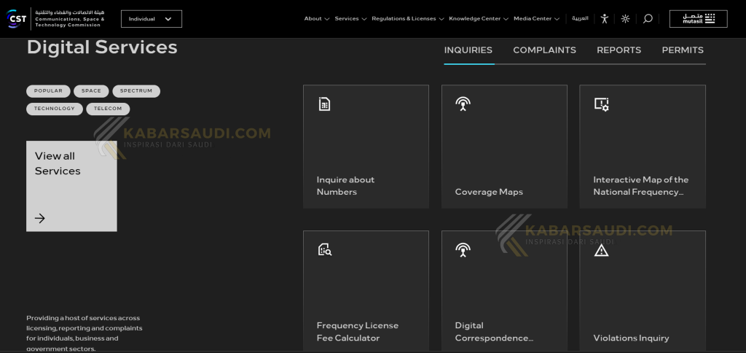The height and width of the screenshot is (353, 746).
Task: Expand the About menu
Action: point(316,19)
